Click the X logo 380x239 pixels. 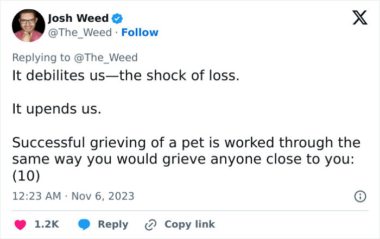(356, 19)
